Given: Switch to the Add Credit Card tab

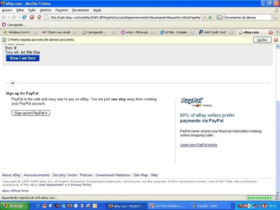Looking at the screenshot, I should 216,32.
